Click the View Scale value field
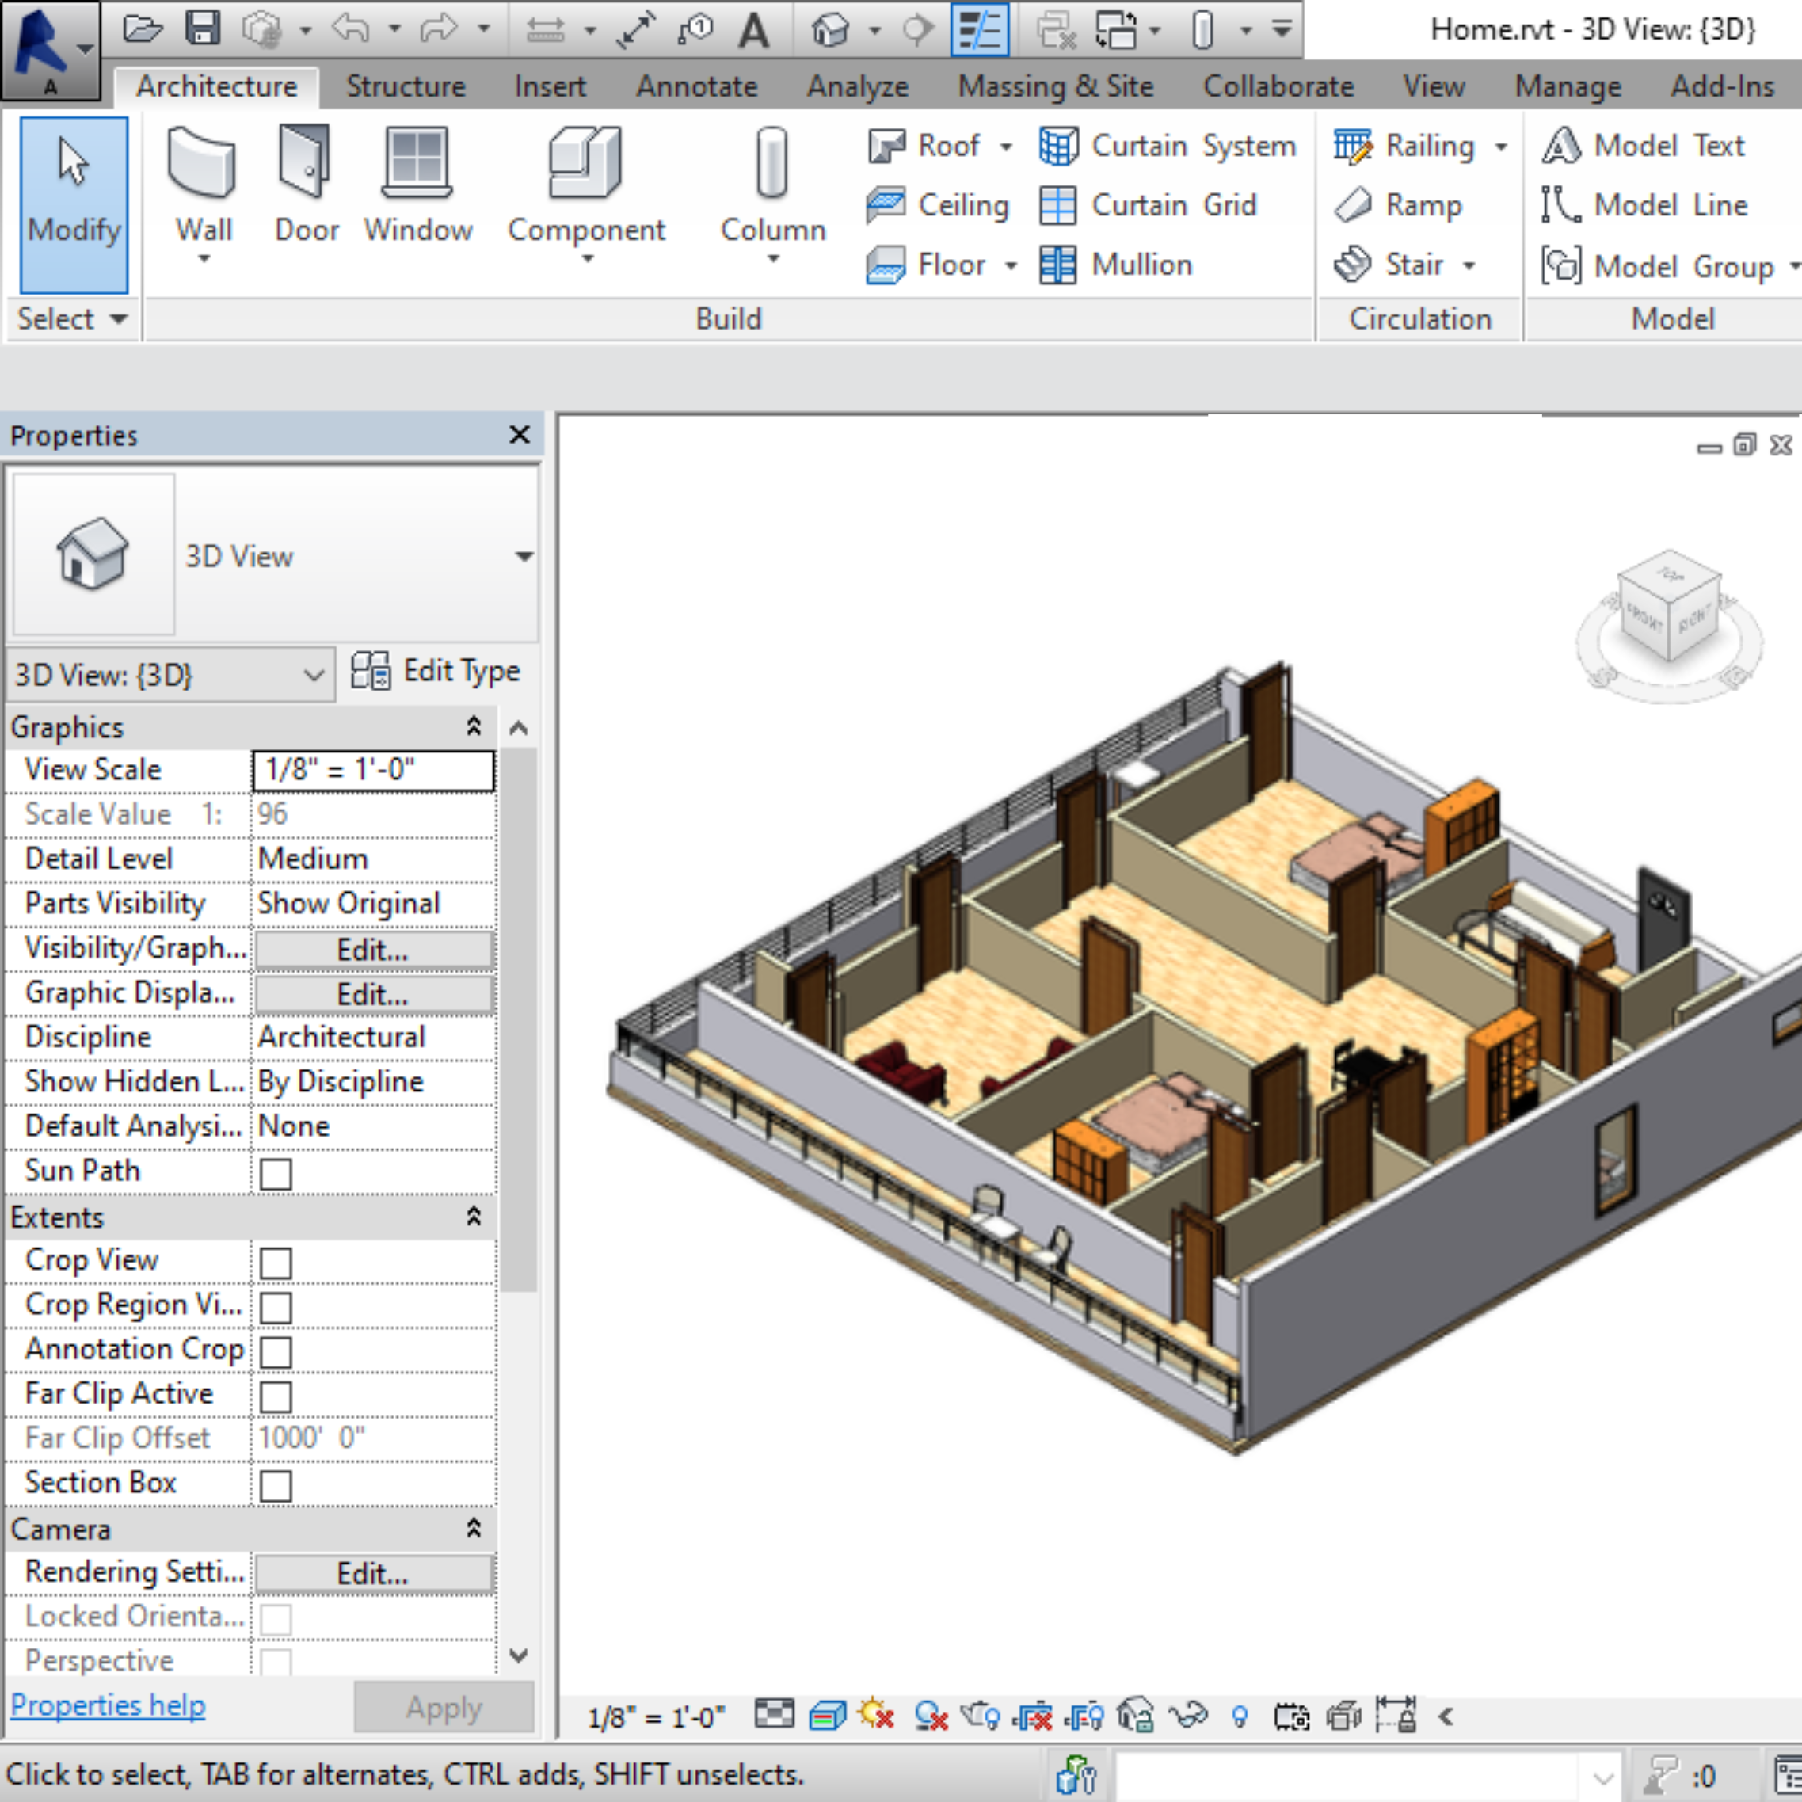The height and width of the screenshot is (1802, 1802). (373, 771)
